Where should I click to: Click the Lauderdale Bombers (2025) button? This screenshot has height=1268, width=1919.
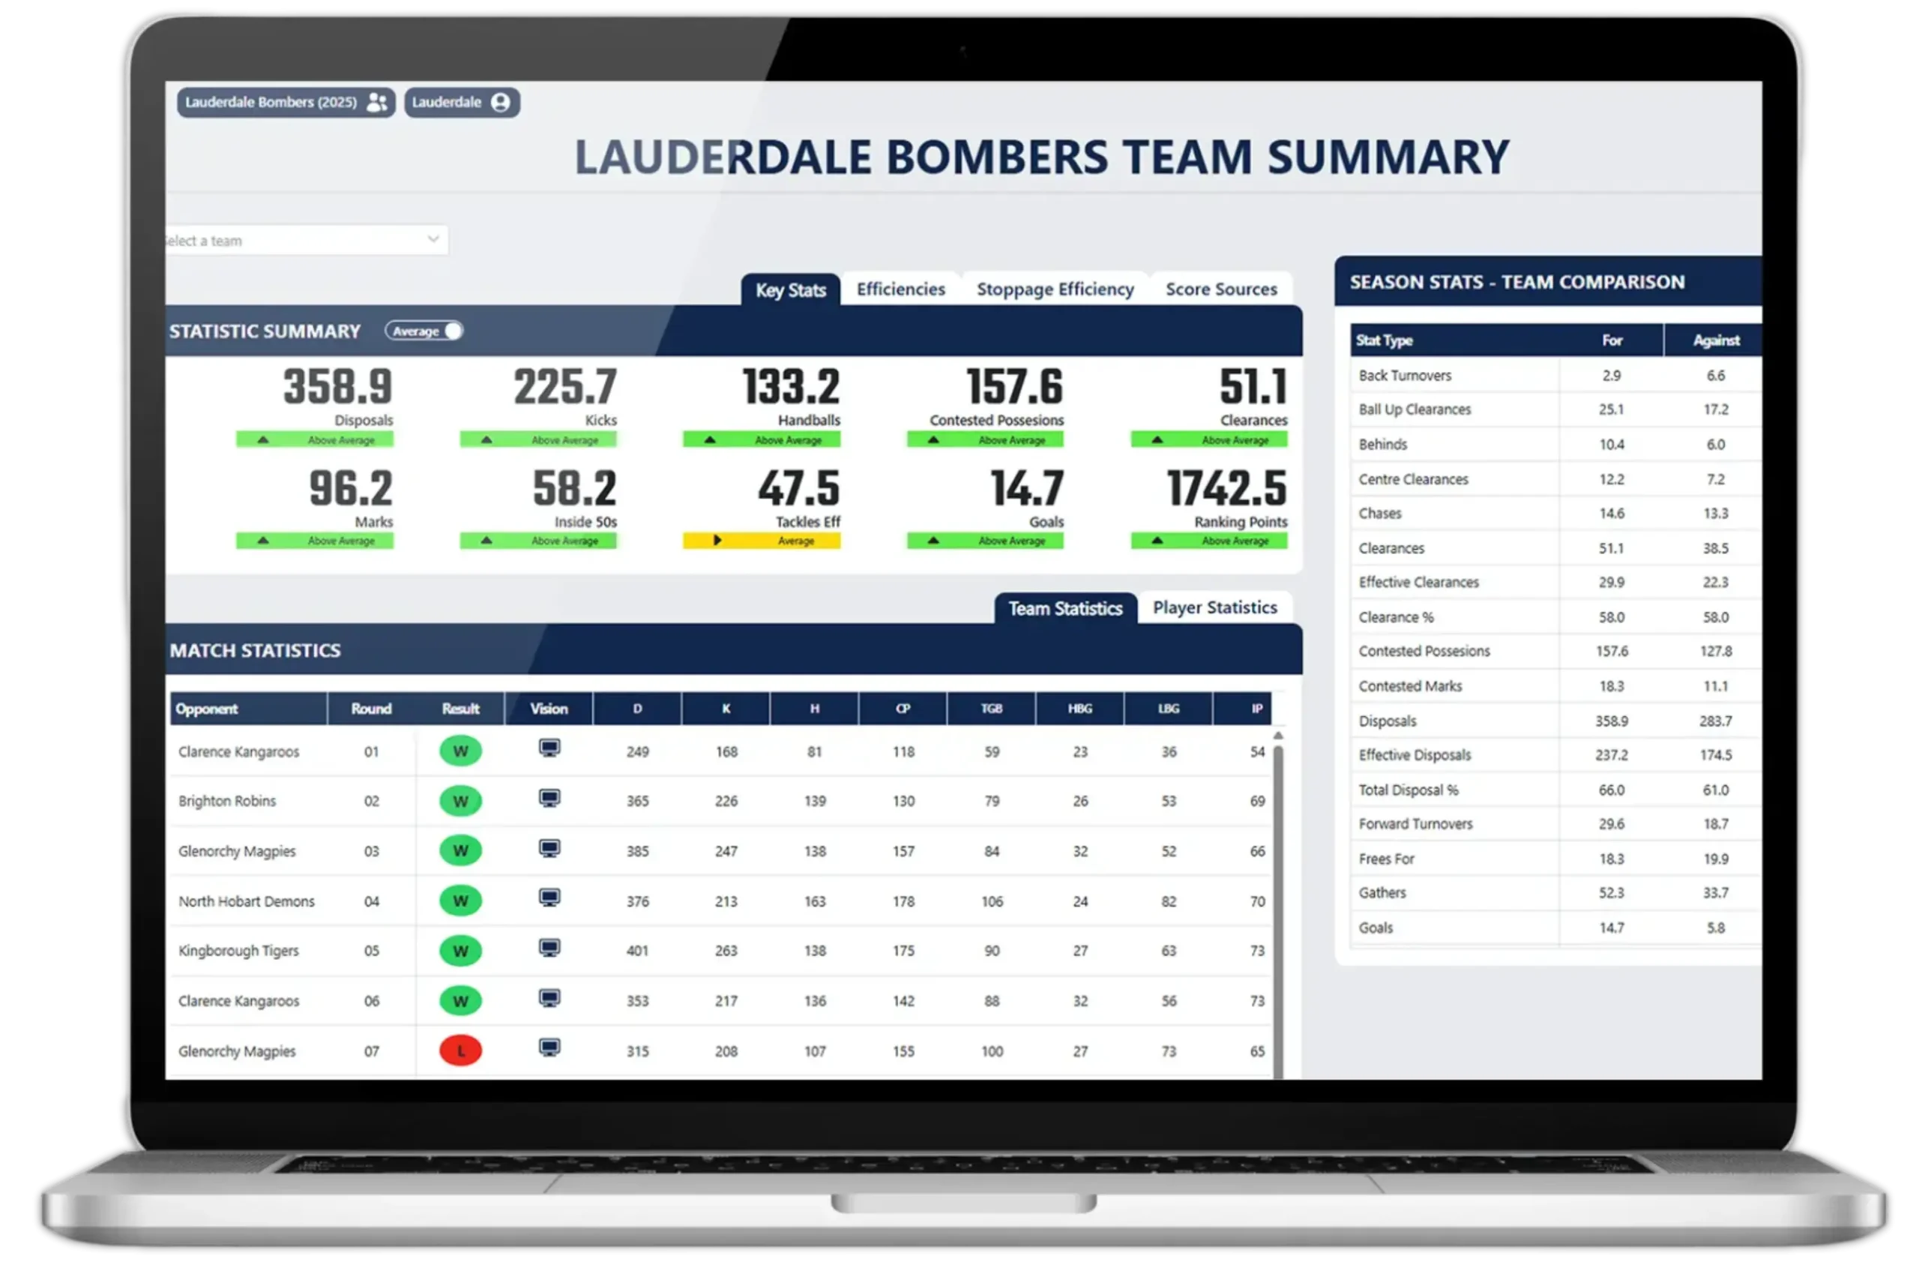click(271, 103)
